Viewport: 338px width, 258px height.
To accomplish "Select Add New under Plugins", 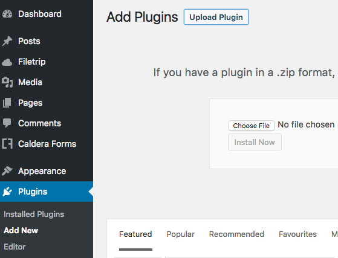I will point(21,230).
